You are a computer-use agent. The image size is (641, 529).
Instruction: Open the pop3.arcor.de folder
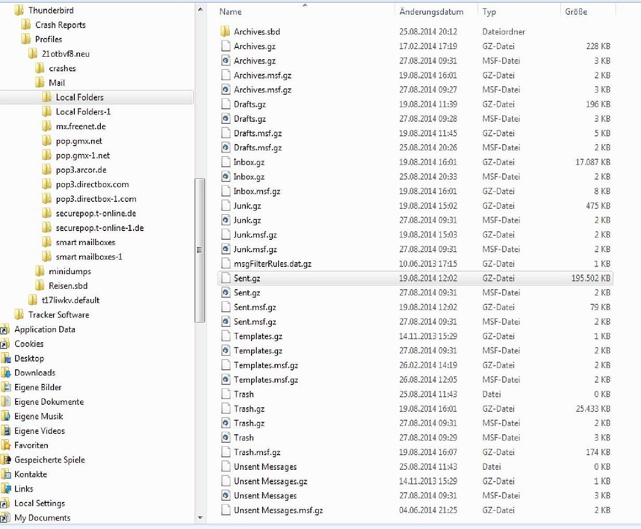tap(81, 170)
